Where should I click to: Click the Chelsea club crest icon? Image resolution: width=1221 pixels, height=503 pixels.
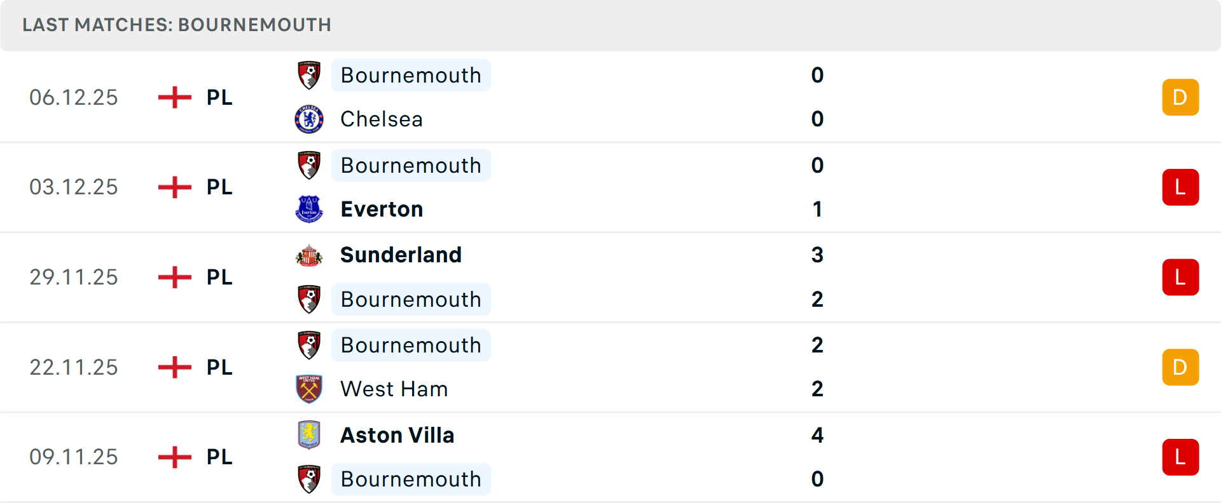point(309,119)
